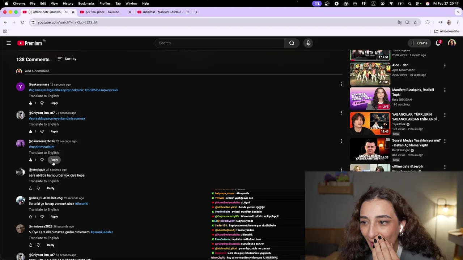Open the YouTube hamburger guide menu

click(x=9, y=43)
